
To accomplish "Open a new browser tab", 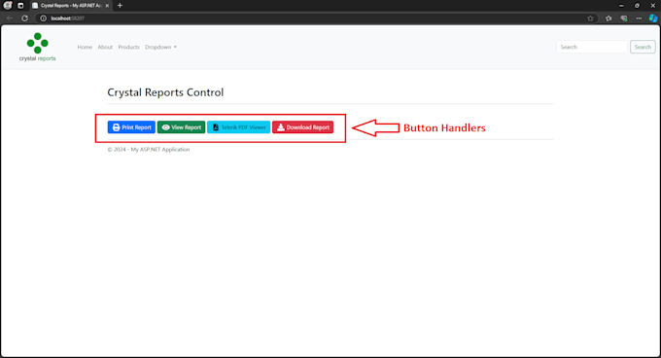I will (120, 6).
